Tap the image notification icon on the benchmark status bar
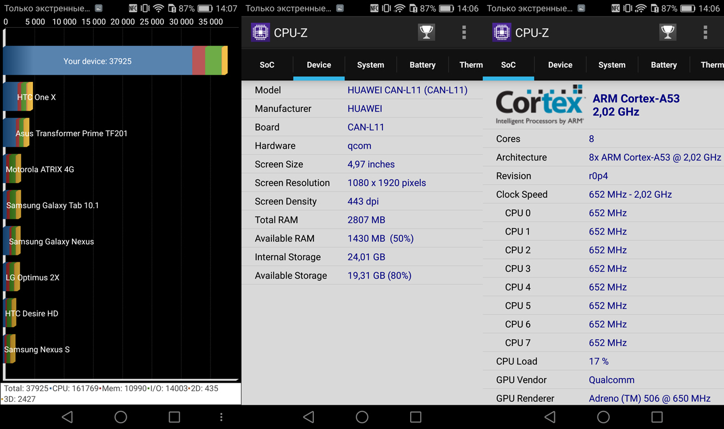This screenshot has height=429, width=724. [x=99, y=8]
